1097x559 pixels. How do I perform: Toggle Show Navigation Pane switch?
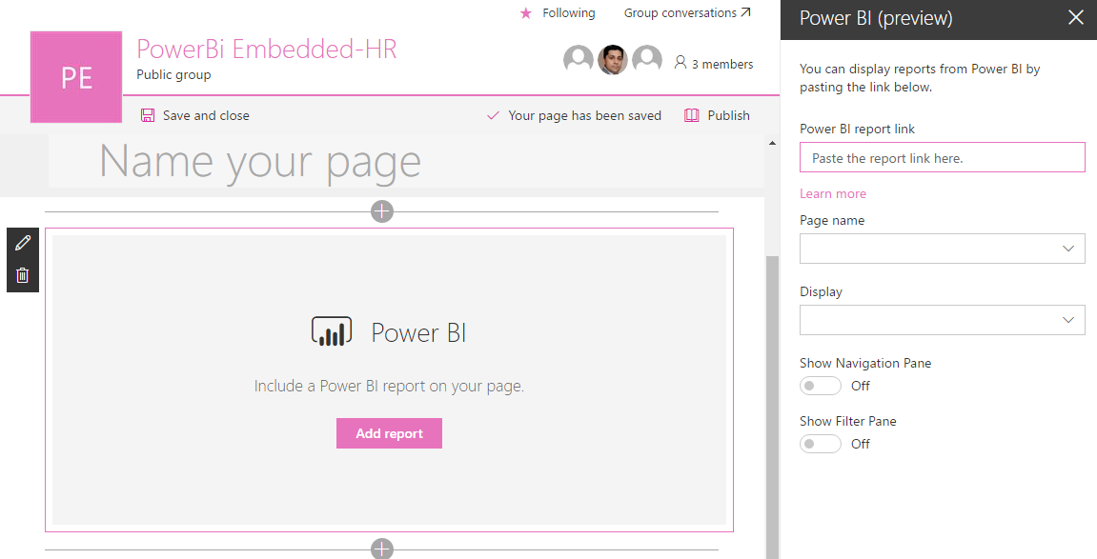(x=820, y=386)
